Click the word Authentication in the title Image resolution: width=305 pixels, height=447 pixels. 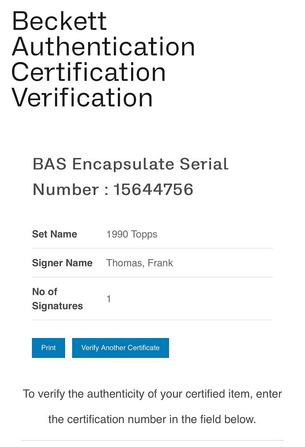coord(103,46)
